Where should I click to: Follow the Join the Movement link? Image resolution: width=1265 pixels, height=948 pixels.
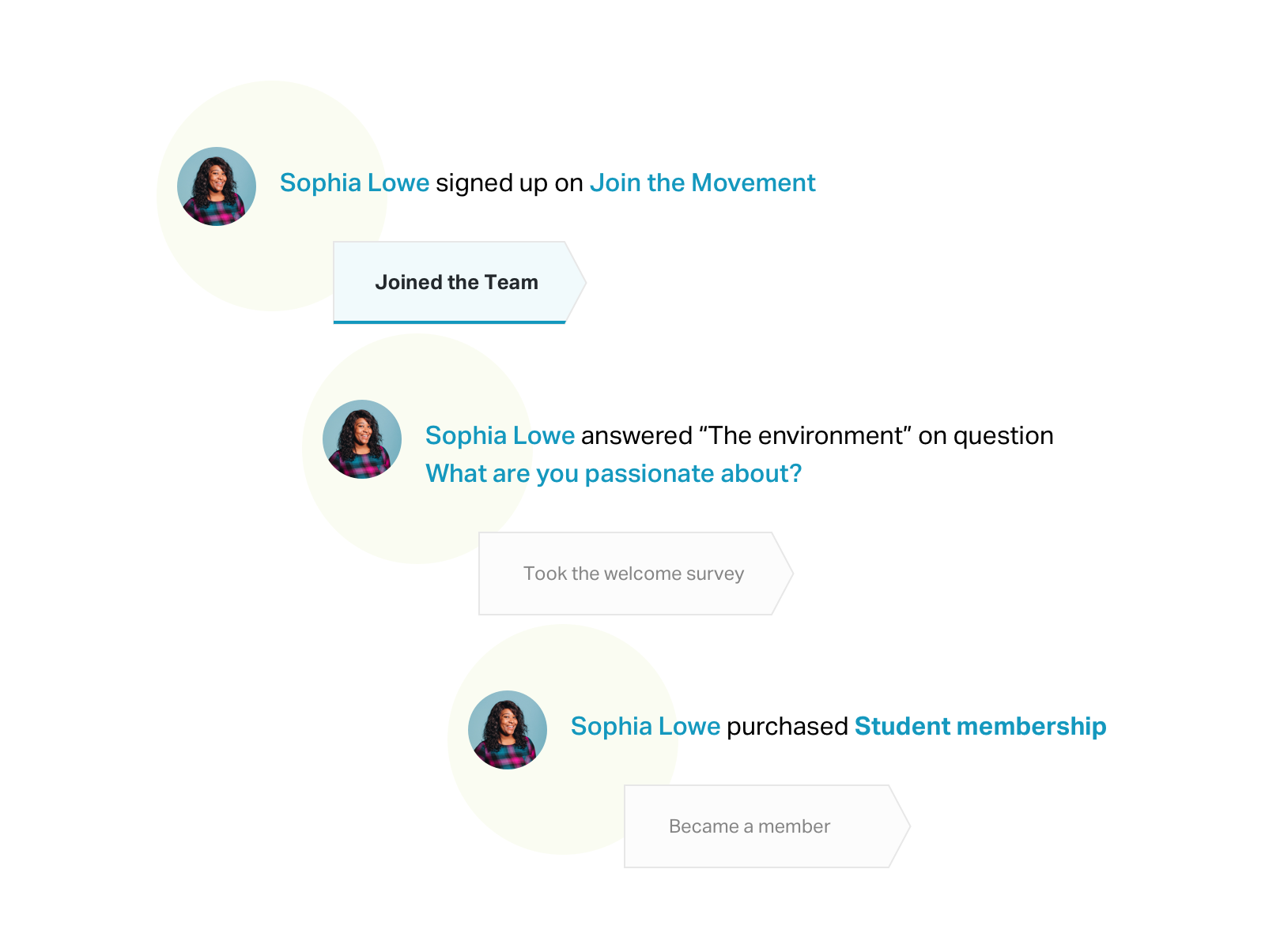(x=702, y=182)
